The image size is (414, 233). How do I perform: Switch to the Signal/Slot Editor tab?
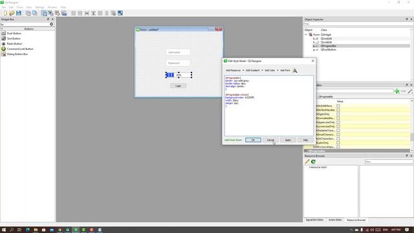314,220
